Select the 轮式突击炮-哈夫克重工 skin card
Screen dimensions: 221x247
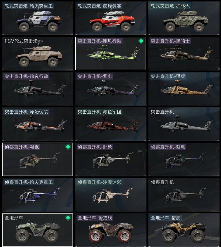click(x=38, y=18)
